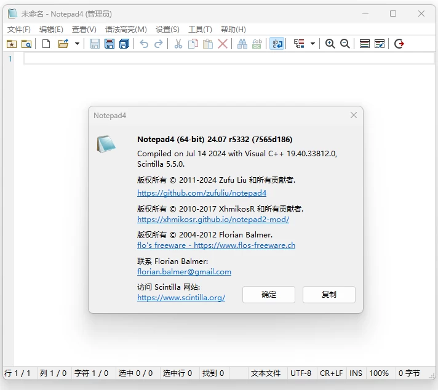Toggle INS insert mode in status bar

click(x=356, y=373)
